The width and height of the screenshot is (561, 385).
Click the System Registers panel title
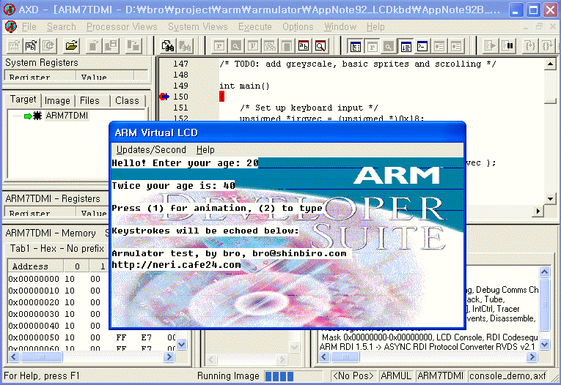pyautogui.click(x=42, y=62)
